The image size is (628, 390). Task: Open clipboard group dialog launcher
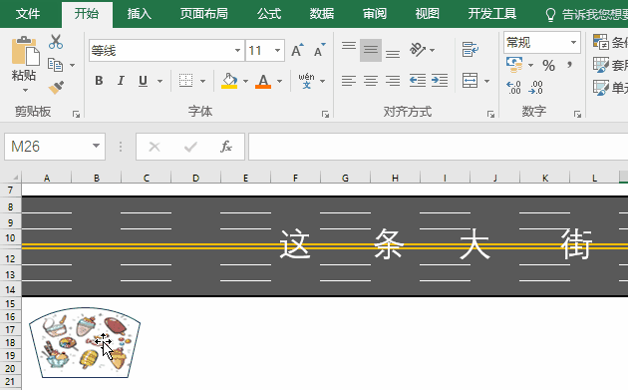(76, 115)
